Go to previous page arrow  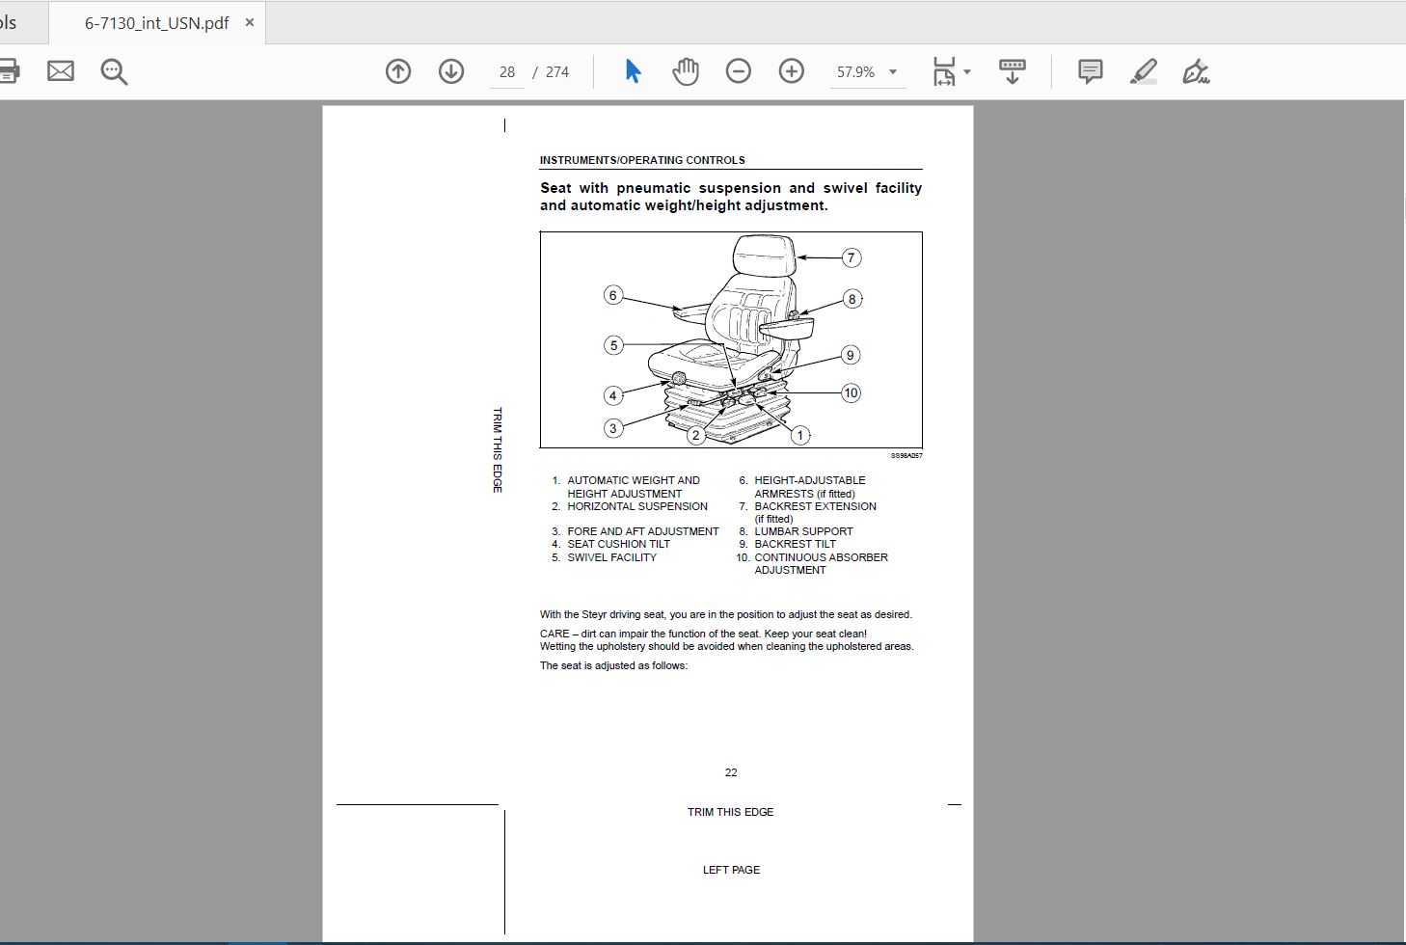pos(398,71)
